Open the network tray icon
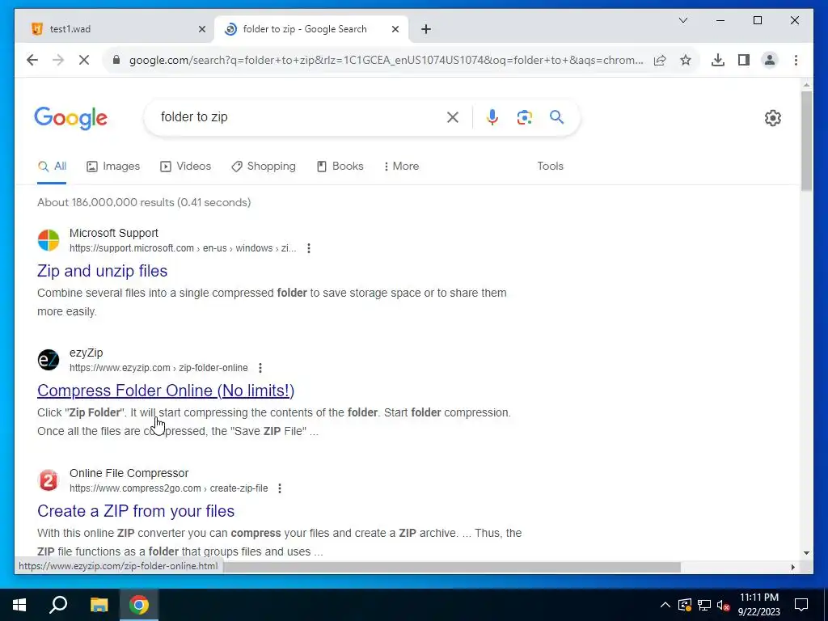This screenshot has width=828, height=621. 704,605
